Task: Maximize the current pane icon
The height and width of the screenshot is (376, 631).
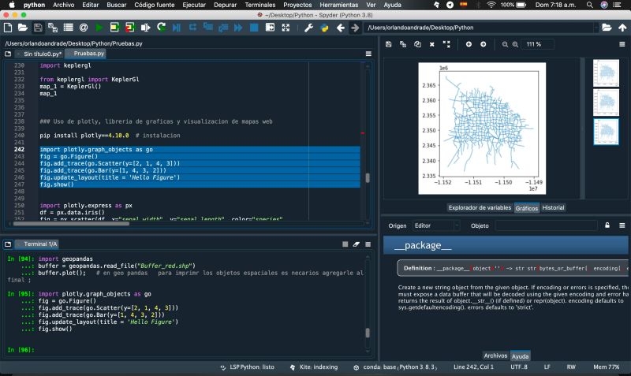Action: point(270,28)
